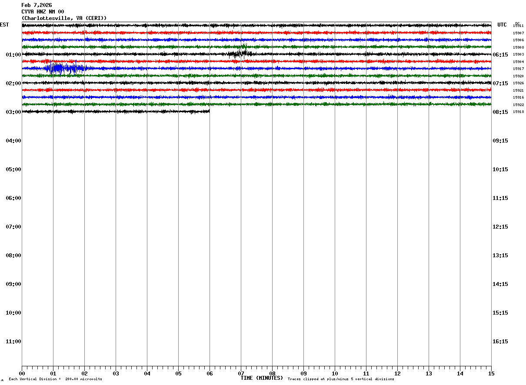Viewport: 526px width, 385px height.
Task: Click the '06:15' UTC time label
Action: point(500,55)
